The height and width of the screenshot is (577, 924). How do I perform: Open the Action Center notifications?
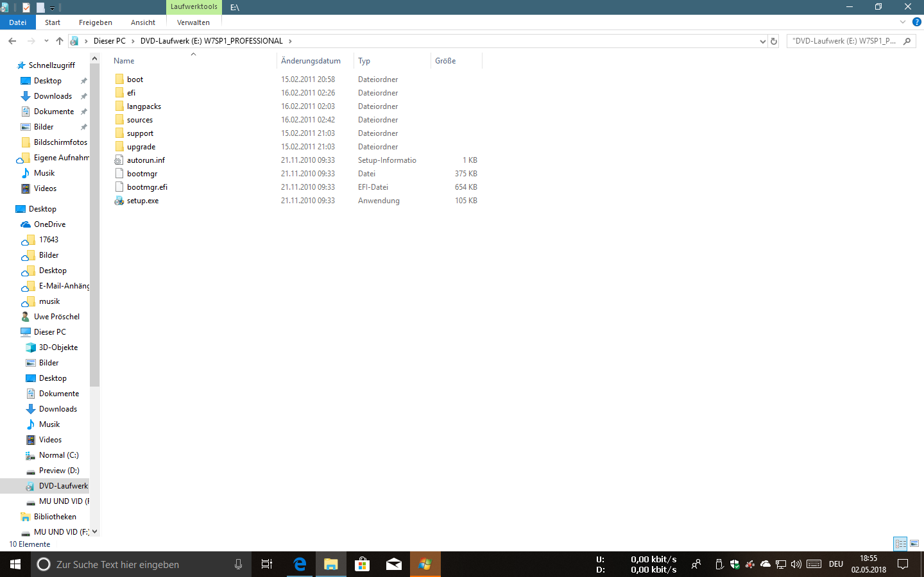tap(903, 564)
